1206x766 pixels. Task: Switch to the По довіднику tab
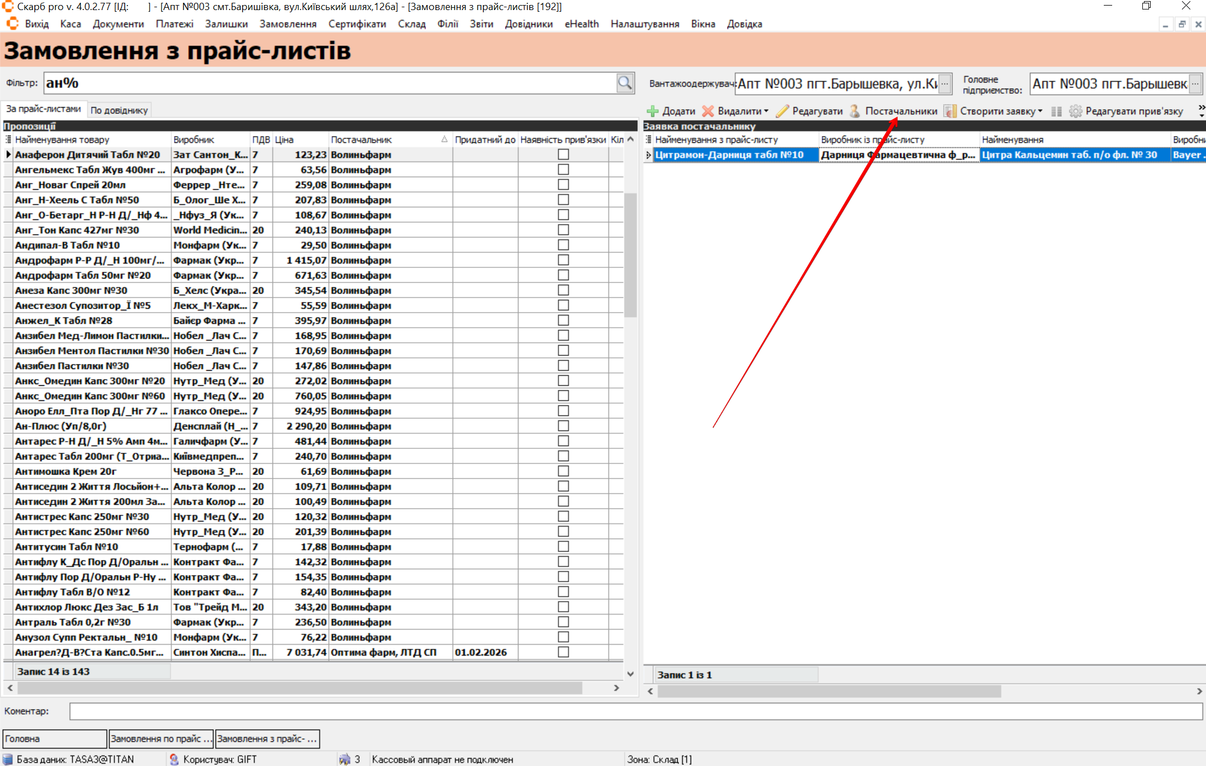coord(119,110)
